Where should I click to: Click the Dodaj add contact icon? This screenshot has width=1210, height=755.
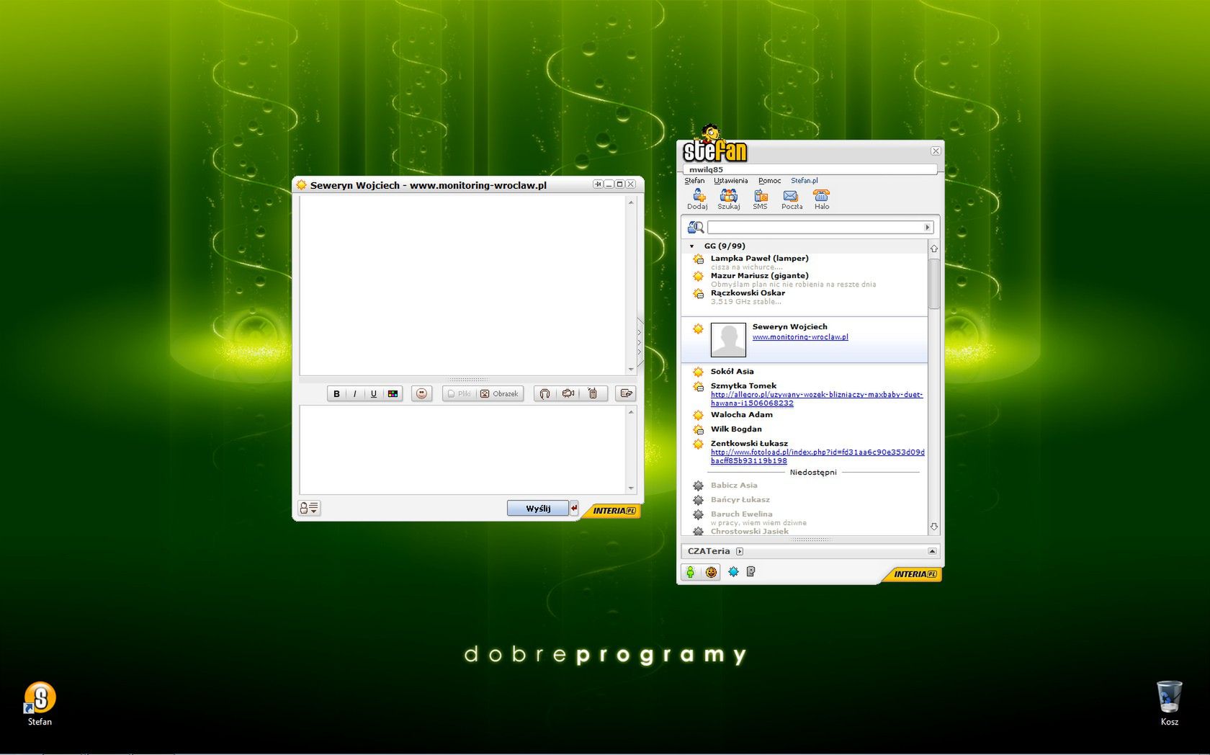click(x=697, y=199)
